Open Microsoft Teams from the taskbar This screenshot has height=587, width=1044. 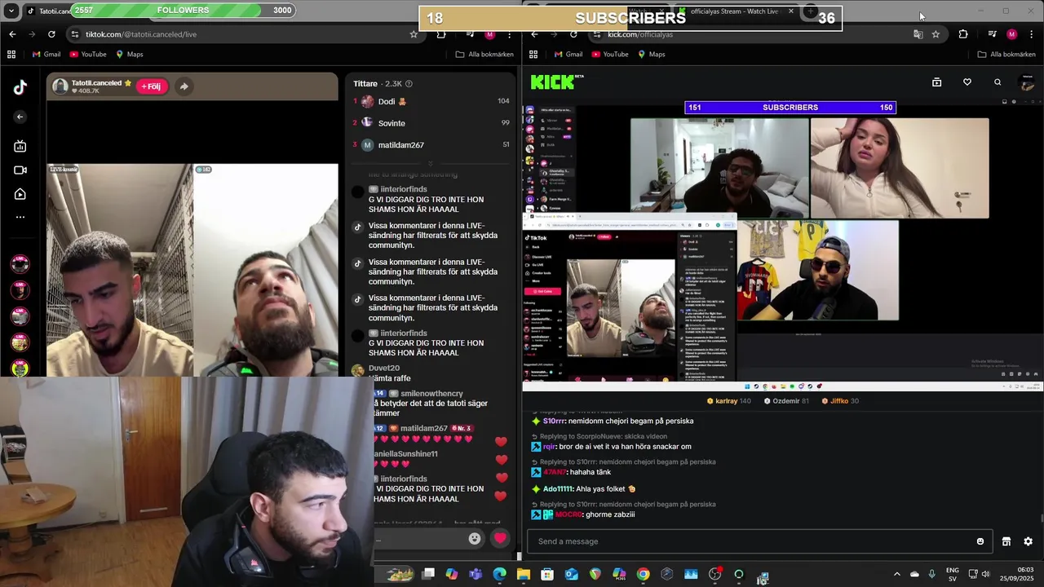[x=476, y=574]
